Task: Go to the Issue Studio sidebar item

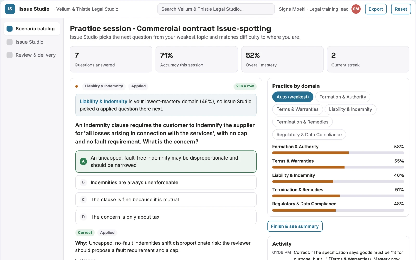Action: (32, 42)
